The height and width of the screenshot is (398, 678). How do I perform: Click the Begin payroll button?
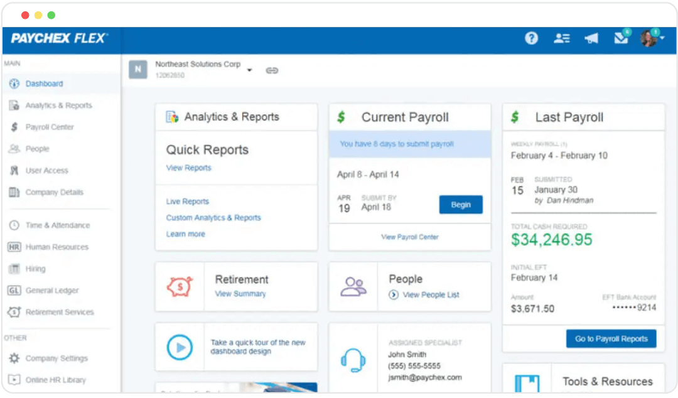(461, 205)
